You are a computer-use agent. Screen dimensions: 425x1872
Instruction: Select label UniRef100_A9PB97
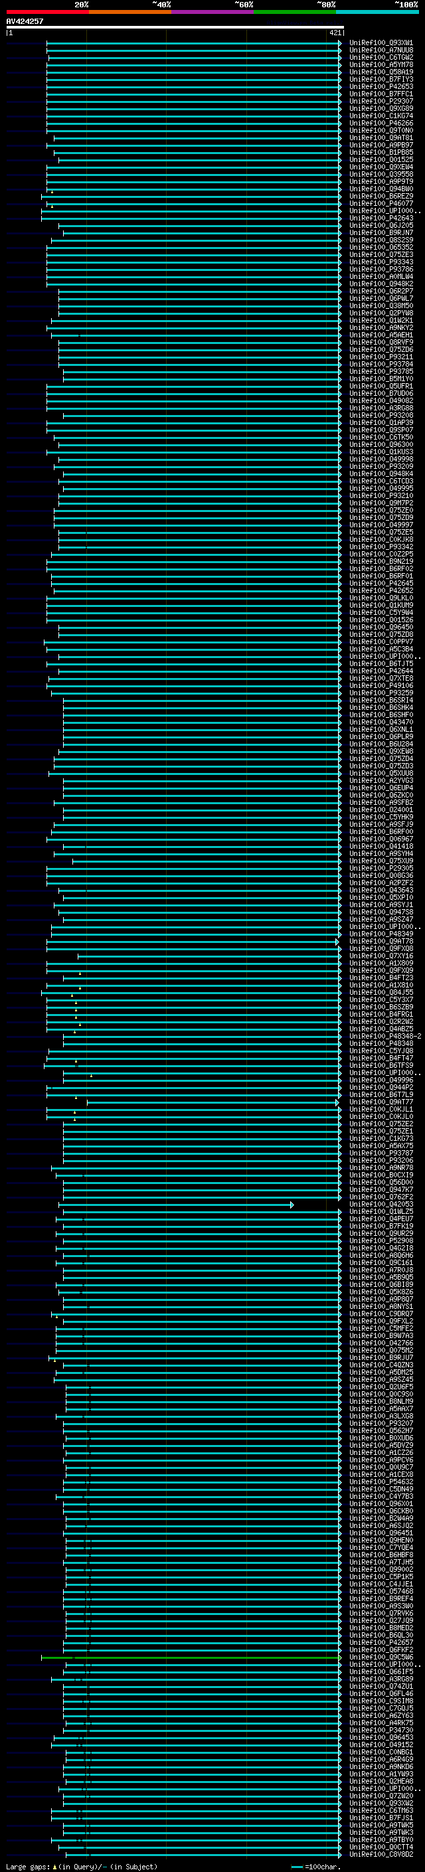coord(381,145)
